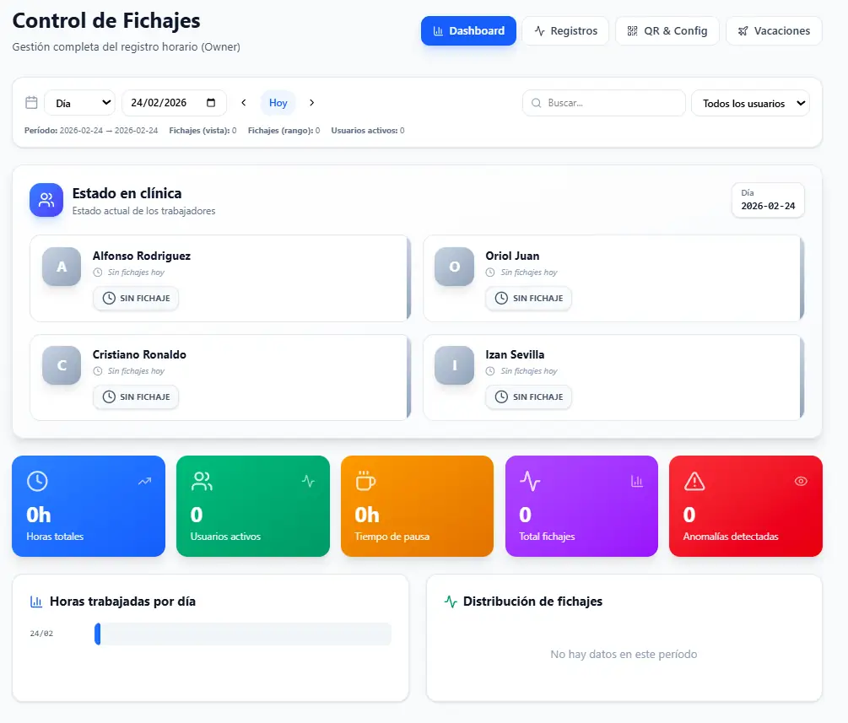The width and height of the screenshot is (848, 723).
Task: Click the warning triangle on Anomalías detectadas card
Action: 694,481
